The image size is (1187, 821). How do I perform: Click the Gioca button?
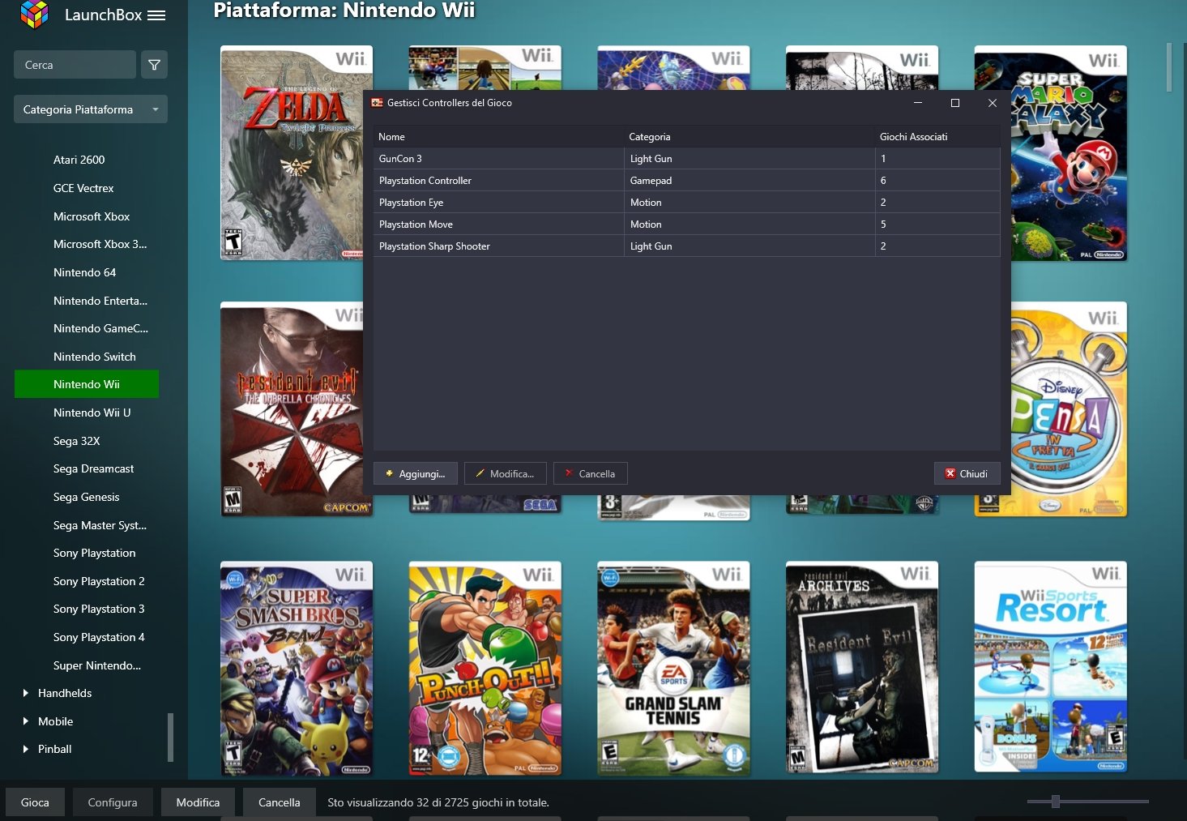(35, 802)
